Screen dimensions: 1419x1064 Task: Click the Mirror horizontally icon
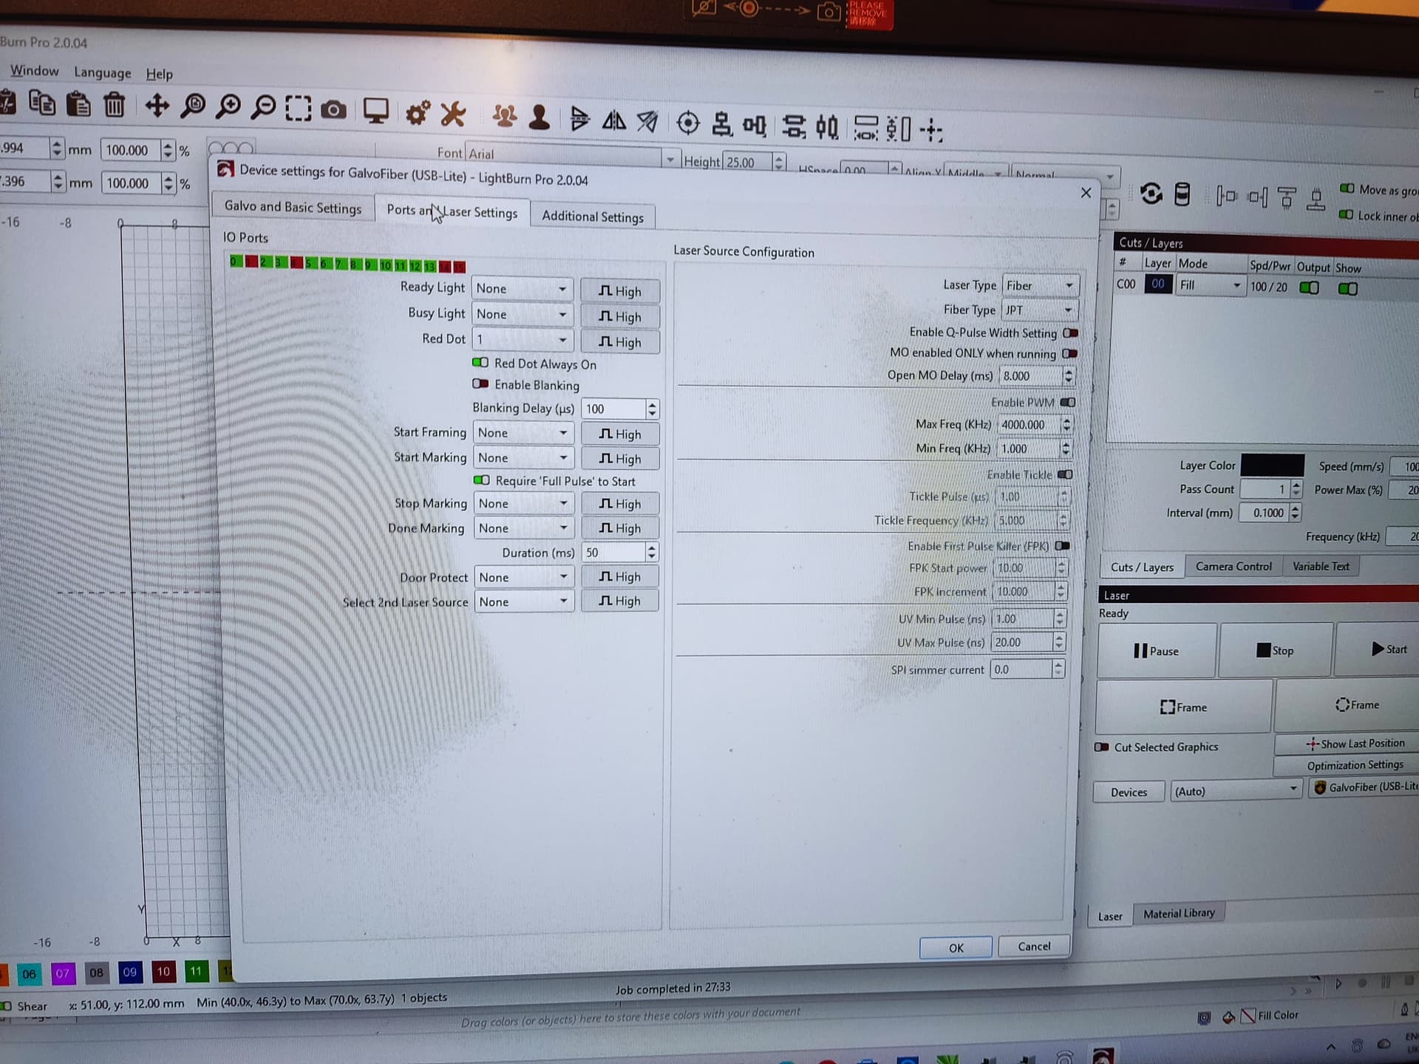pos(613,120)
